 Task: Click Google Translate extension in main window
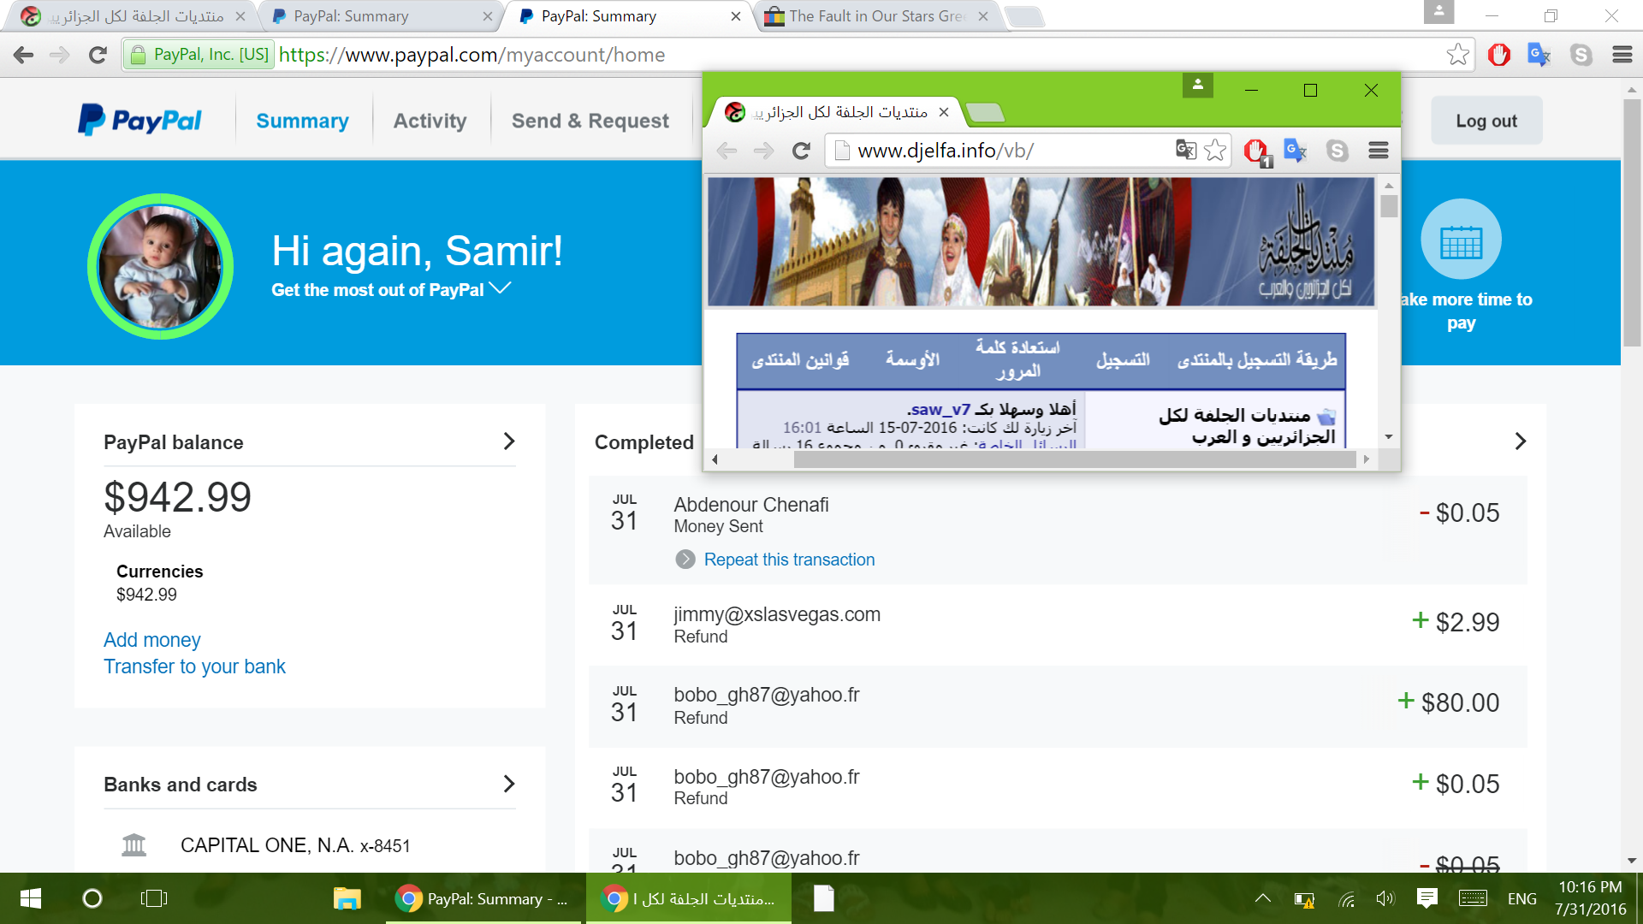1539,55
